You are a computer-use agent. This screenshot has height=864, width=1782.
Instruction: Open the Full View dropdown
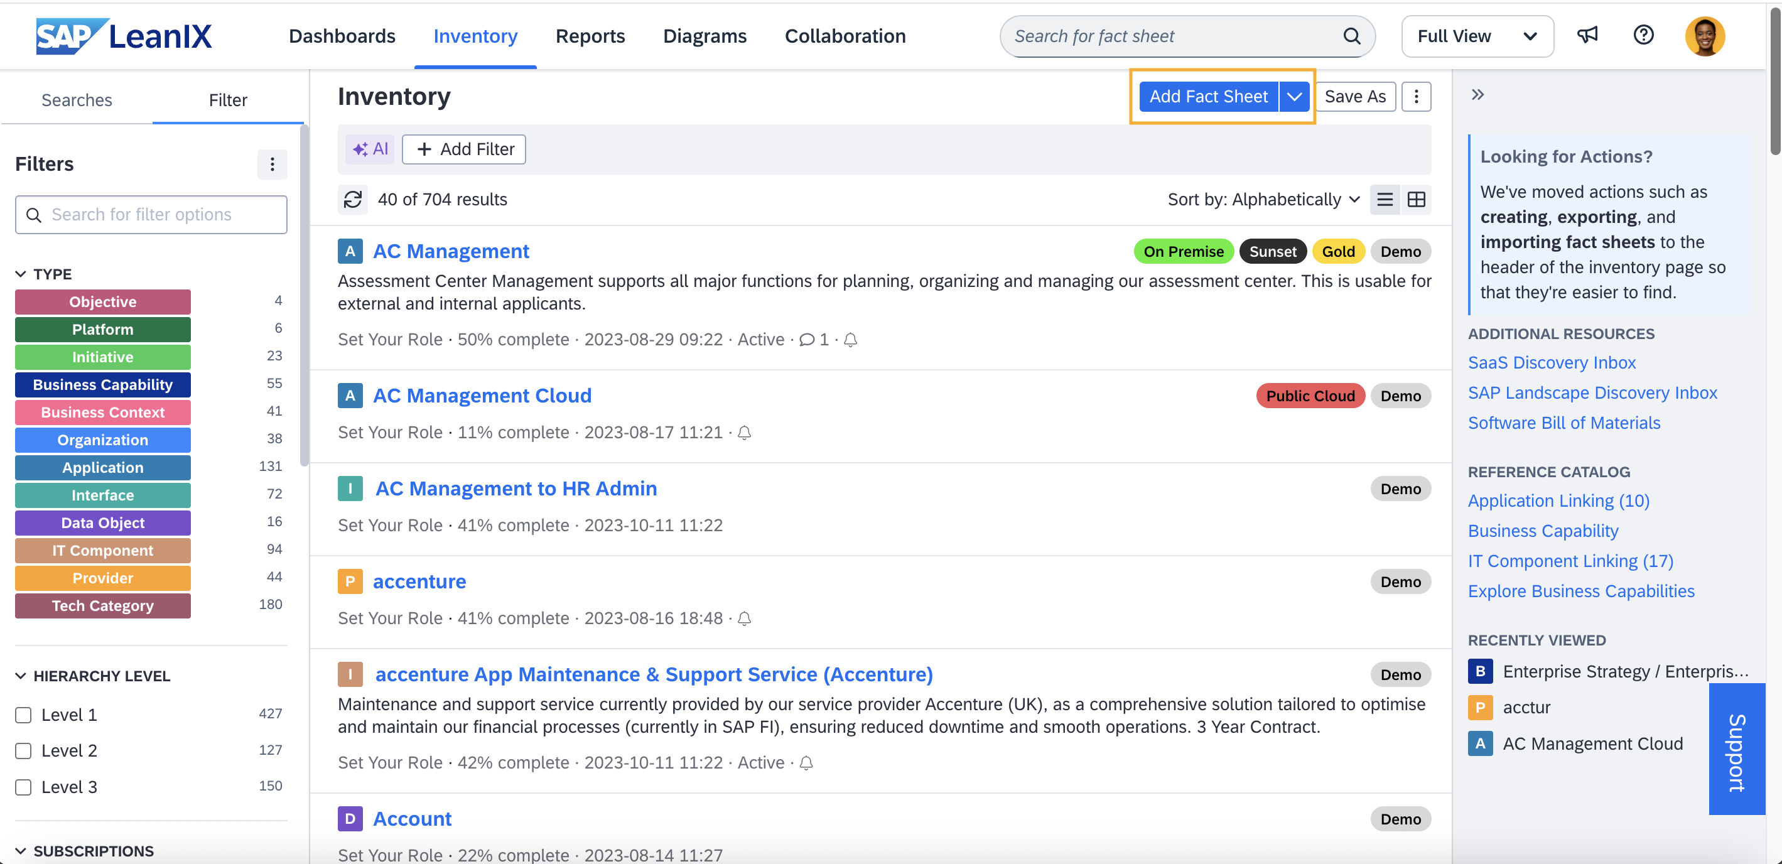(1477, 36)
